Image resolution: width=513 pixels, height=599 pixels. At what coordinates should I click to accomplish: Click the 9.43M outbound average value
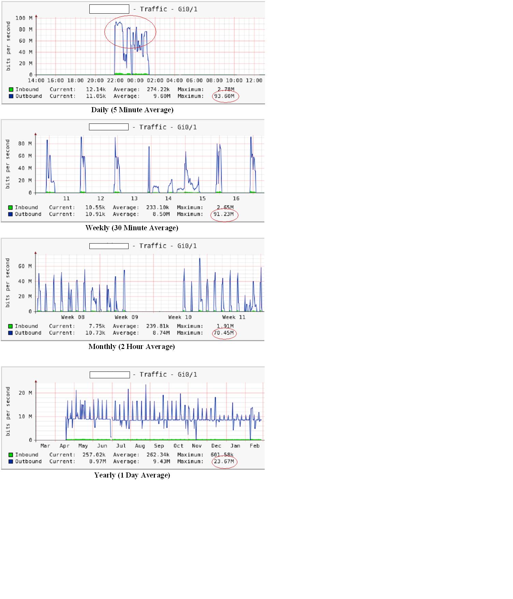161,462
